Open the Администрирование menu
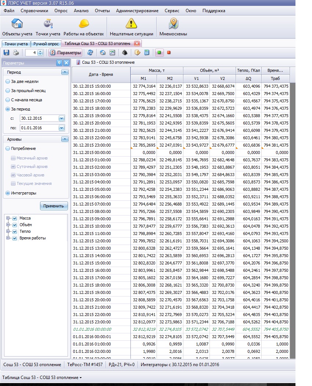 (137, 11)
